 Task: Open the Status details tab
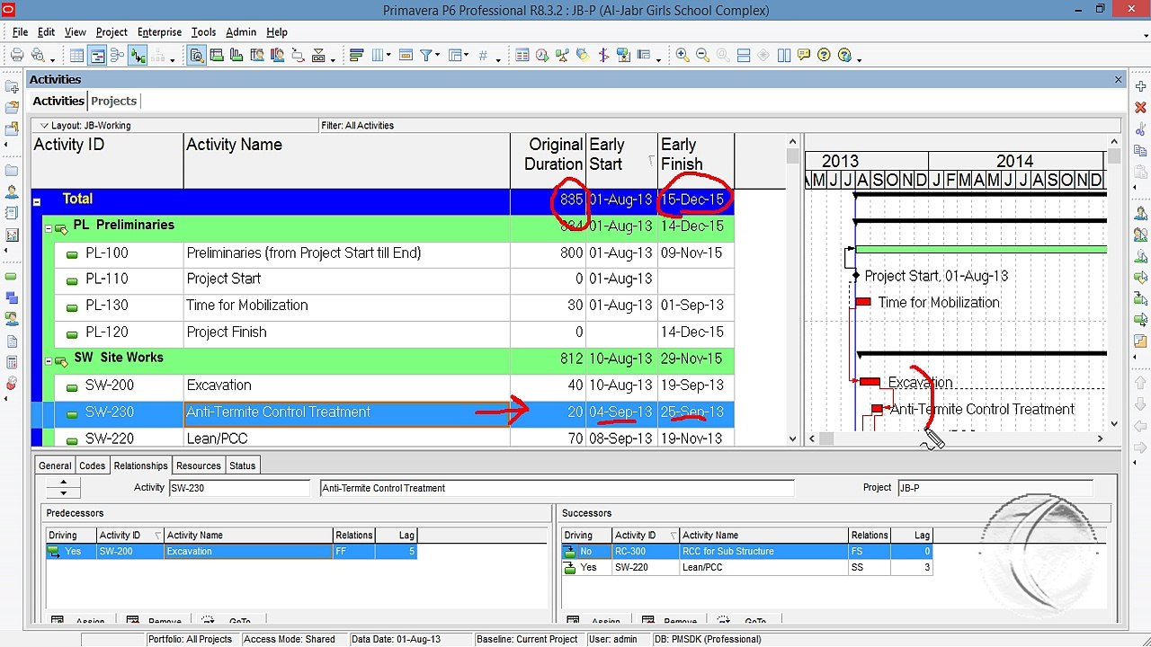tap(242, 465)
